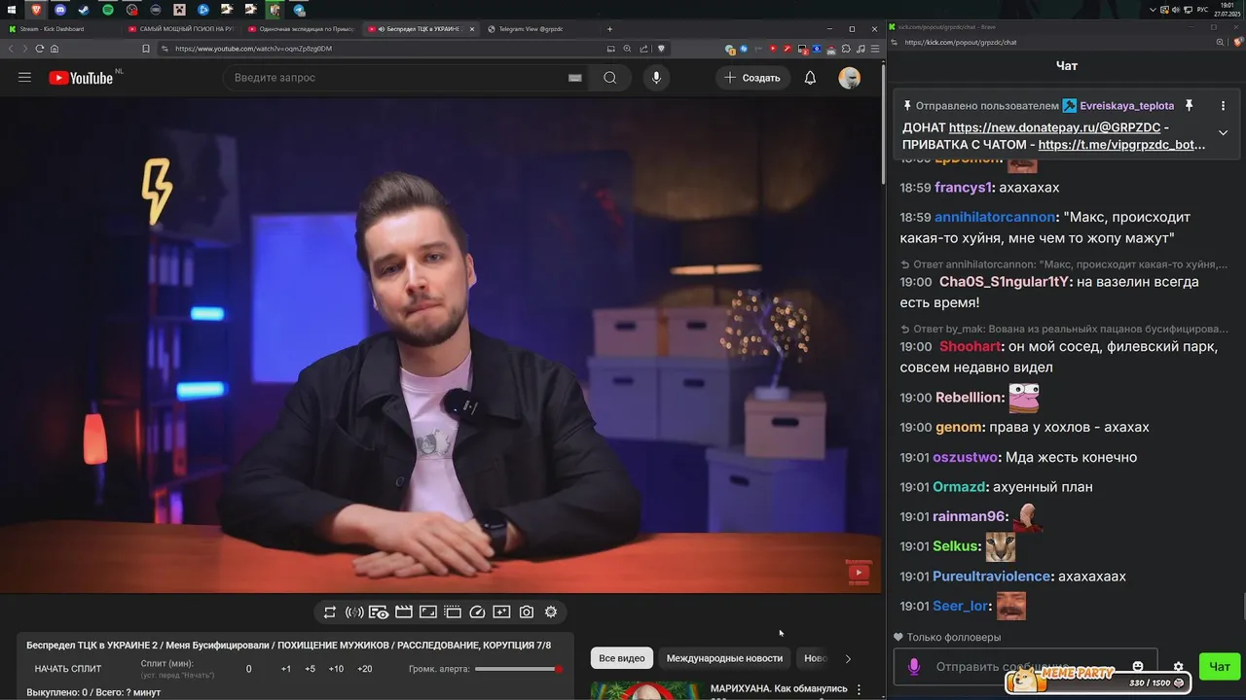1246x700 pixels.
Task: Take a screenshot with camera icon
Action: 527,612
